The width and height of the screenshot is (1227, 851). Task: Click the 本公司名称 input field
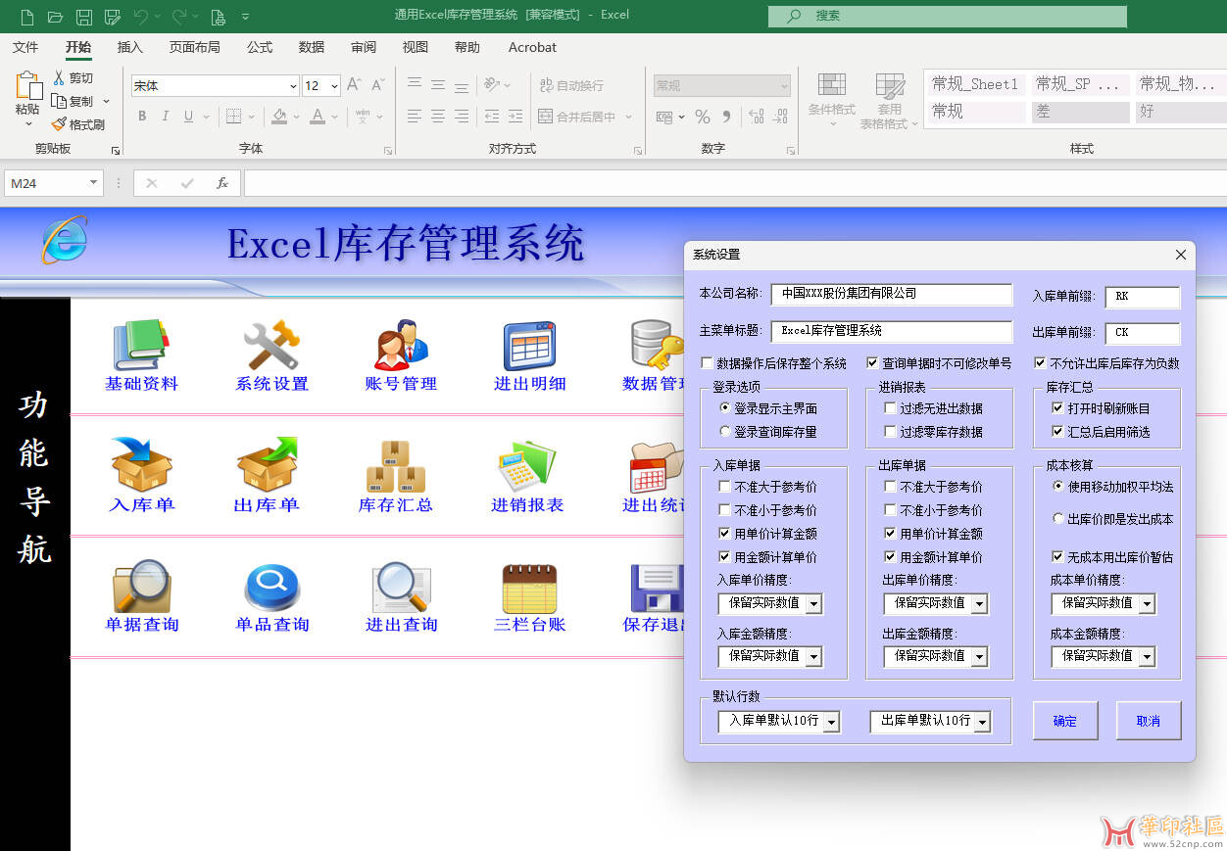coord(891,294)
